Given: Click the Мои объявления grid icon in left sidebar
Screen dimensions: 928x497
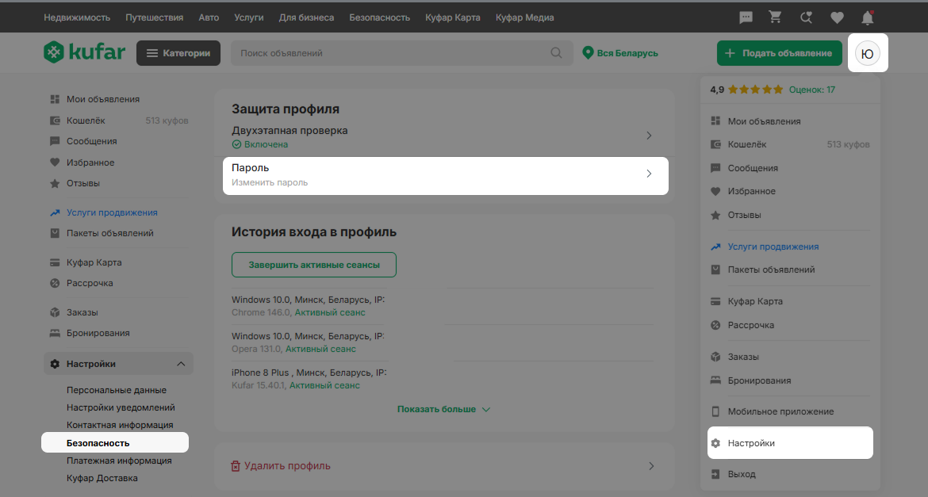Looking at the screenshot, I should tap(55, 99).
